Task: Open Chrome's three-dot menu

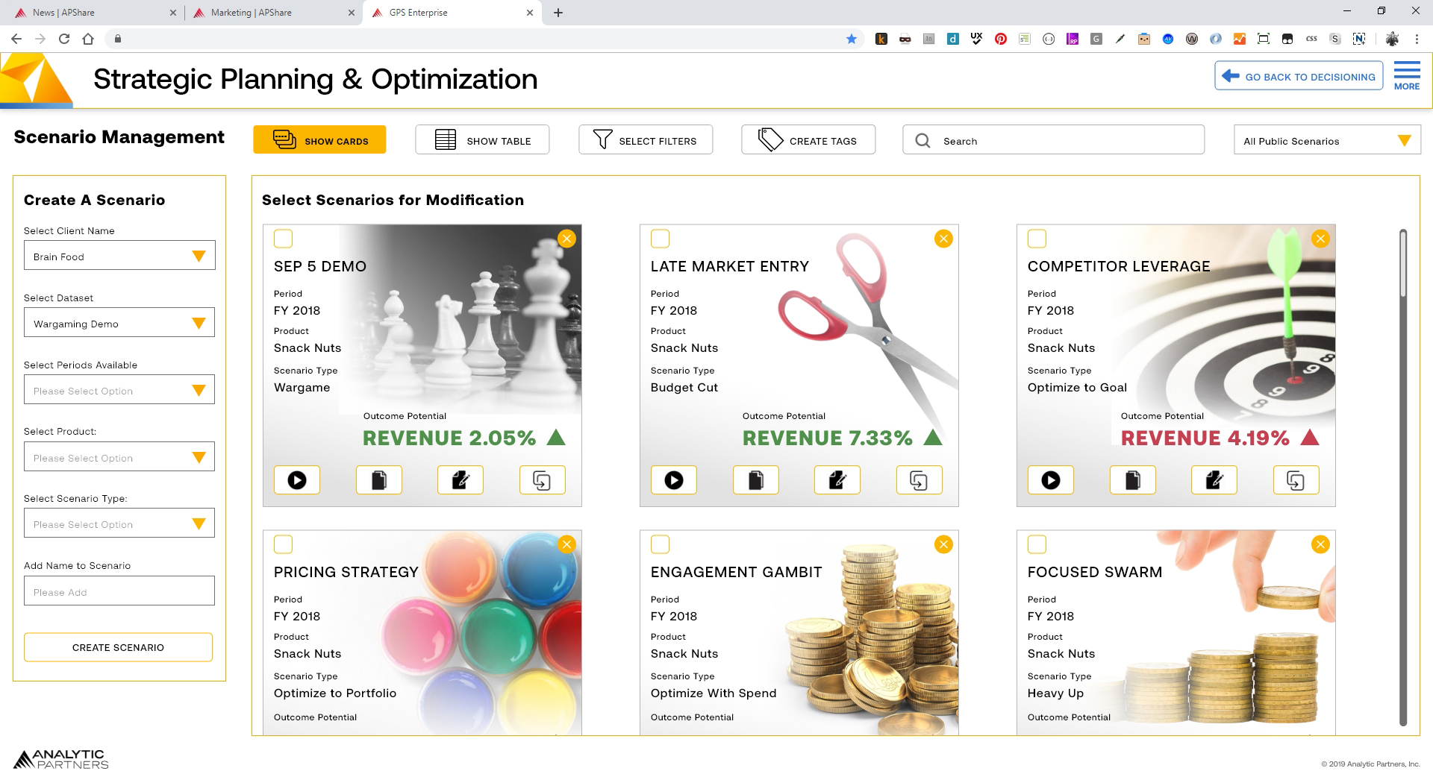Action: (1417, 39)
